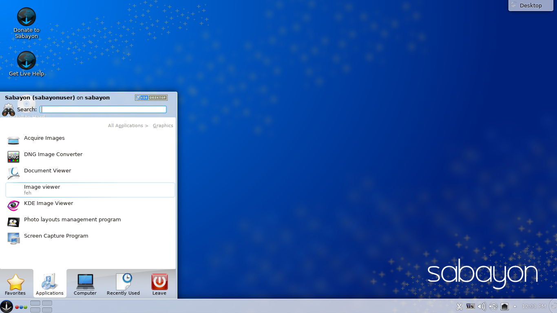Switch to the Recently Used tab
The width and height of the screenshot is (557, 313).
[x=123, y=284]
